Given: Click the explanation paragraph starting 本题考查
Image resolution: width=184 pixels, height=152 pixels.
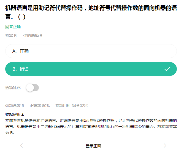Looking at the screenshot, I should (x=91, y=127).
